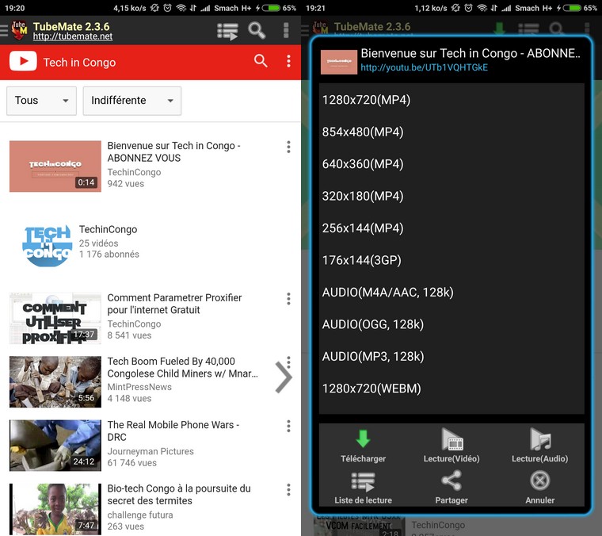Image resolution: width=602 pixels, height=536 pixels.
Task: Tap challenge futura uploader name
Action: tap(140, 515)
